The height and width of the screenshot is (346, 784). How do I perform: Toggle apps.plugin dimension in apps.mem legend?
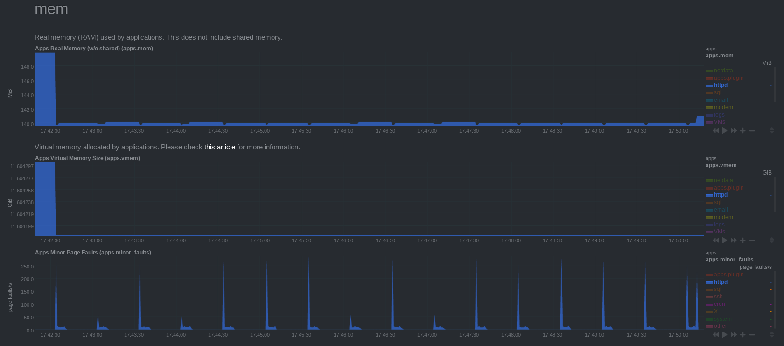(728, 78)
